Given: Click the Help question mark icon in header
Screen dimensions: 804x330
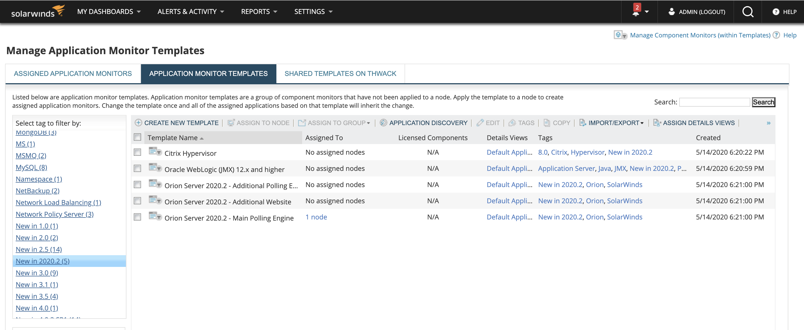Looking at the screenshot, I should [775, 12].
